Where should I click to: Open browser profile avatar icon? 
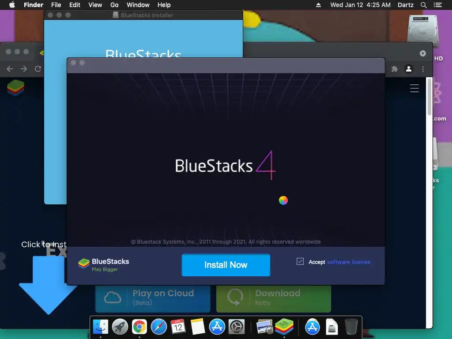pyautogui.click(x=409, y=69)
